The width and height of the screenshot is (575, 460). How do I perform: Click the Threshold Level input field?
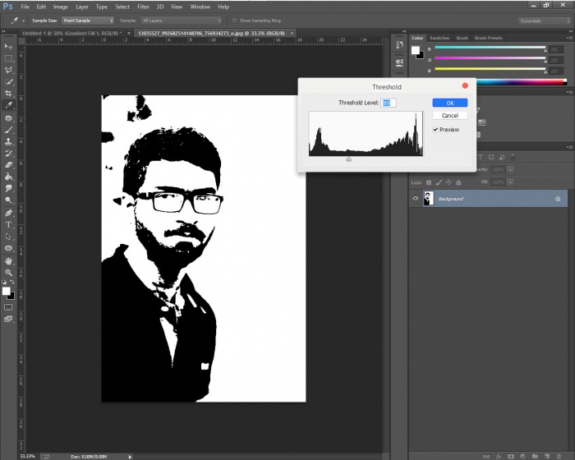[389, 103]
